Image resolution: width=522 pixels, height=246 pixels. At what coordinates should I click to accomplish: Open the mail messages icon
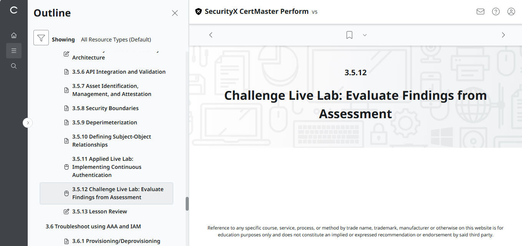point(480,12)
